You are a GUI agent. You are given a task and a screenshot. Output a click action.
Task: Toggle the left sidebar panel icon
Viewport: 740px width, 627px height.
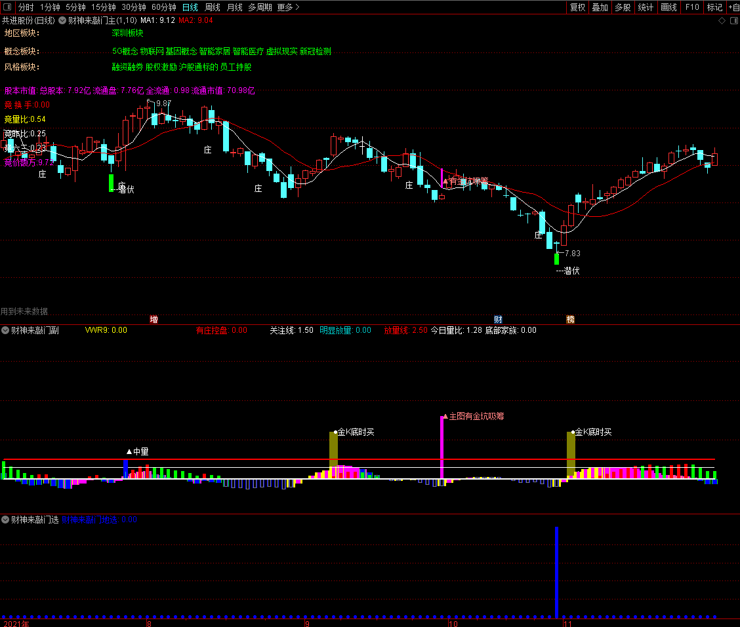(7, 7)
